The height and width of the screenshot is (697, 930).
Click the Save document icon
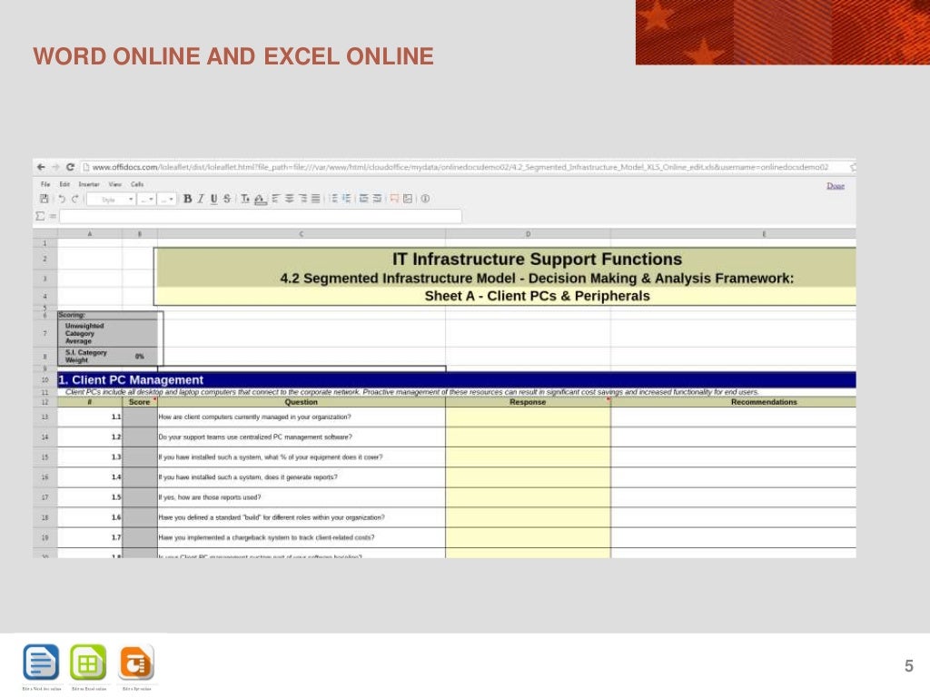(x=44, y=199)
